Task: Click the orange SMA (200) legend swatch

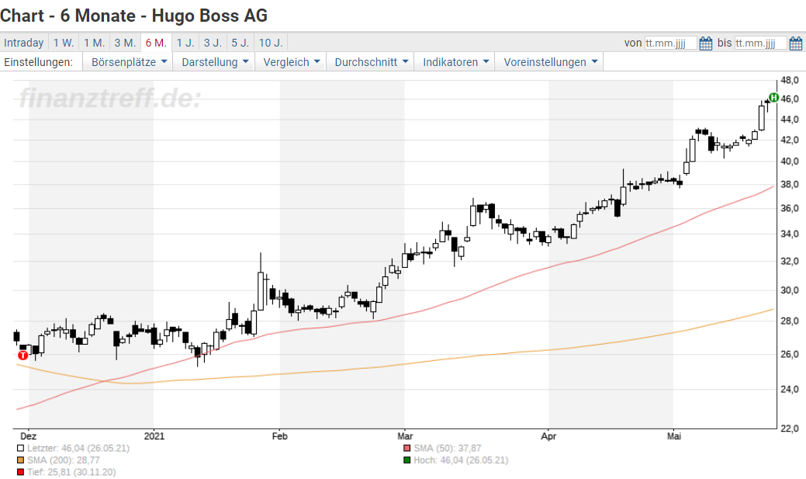Action: (x=21, y=460)
